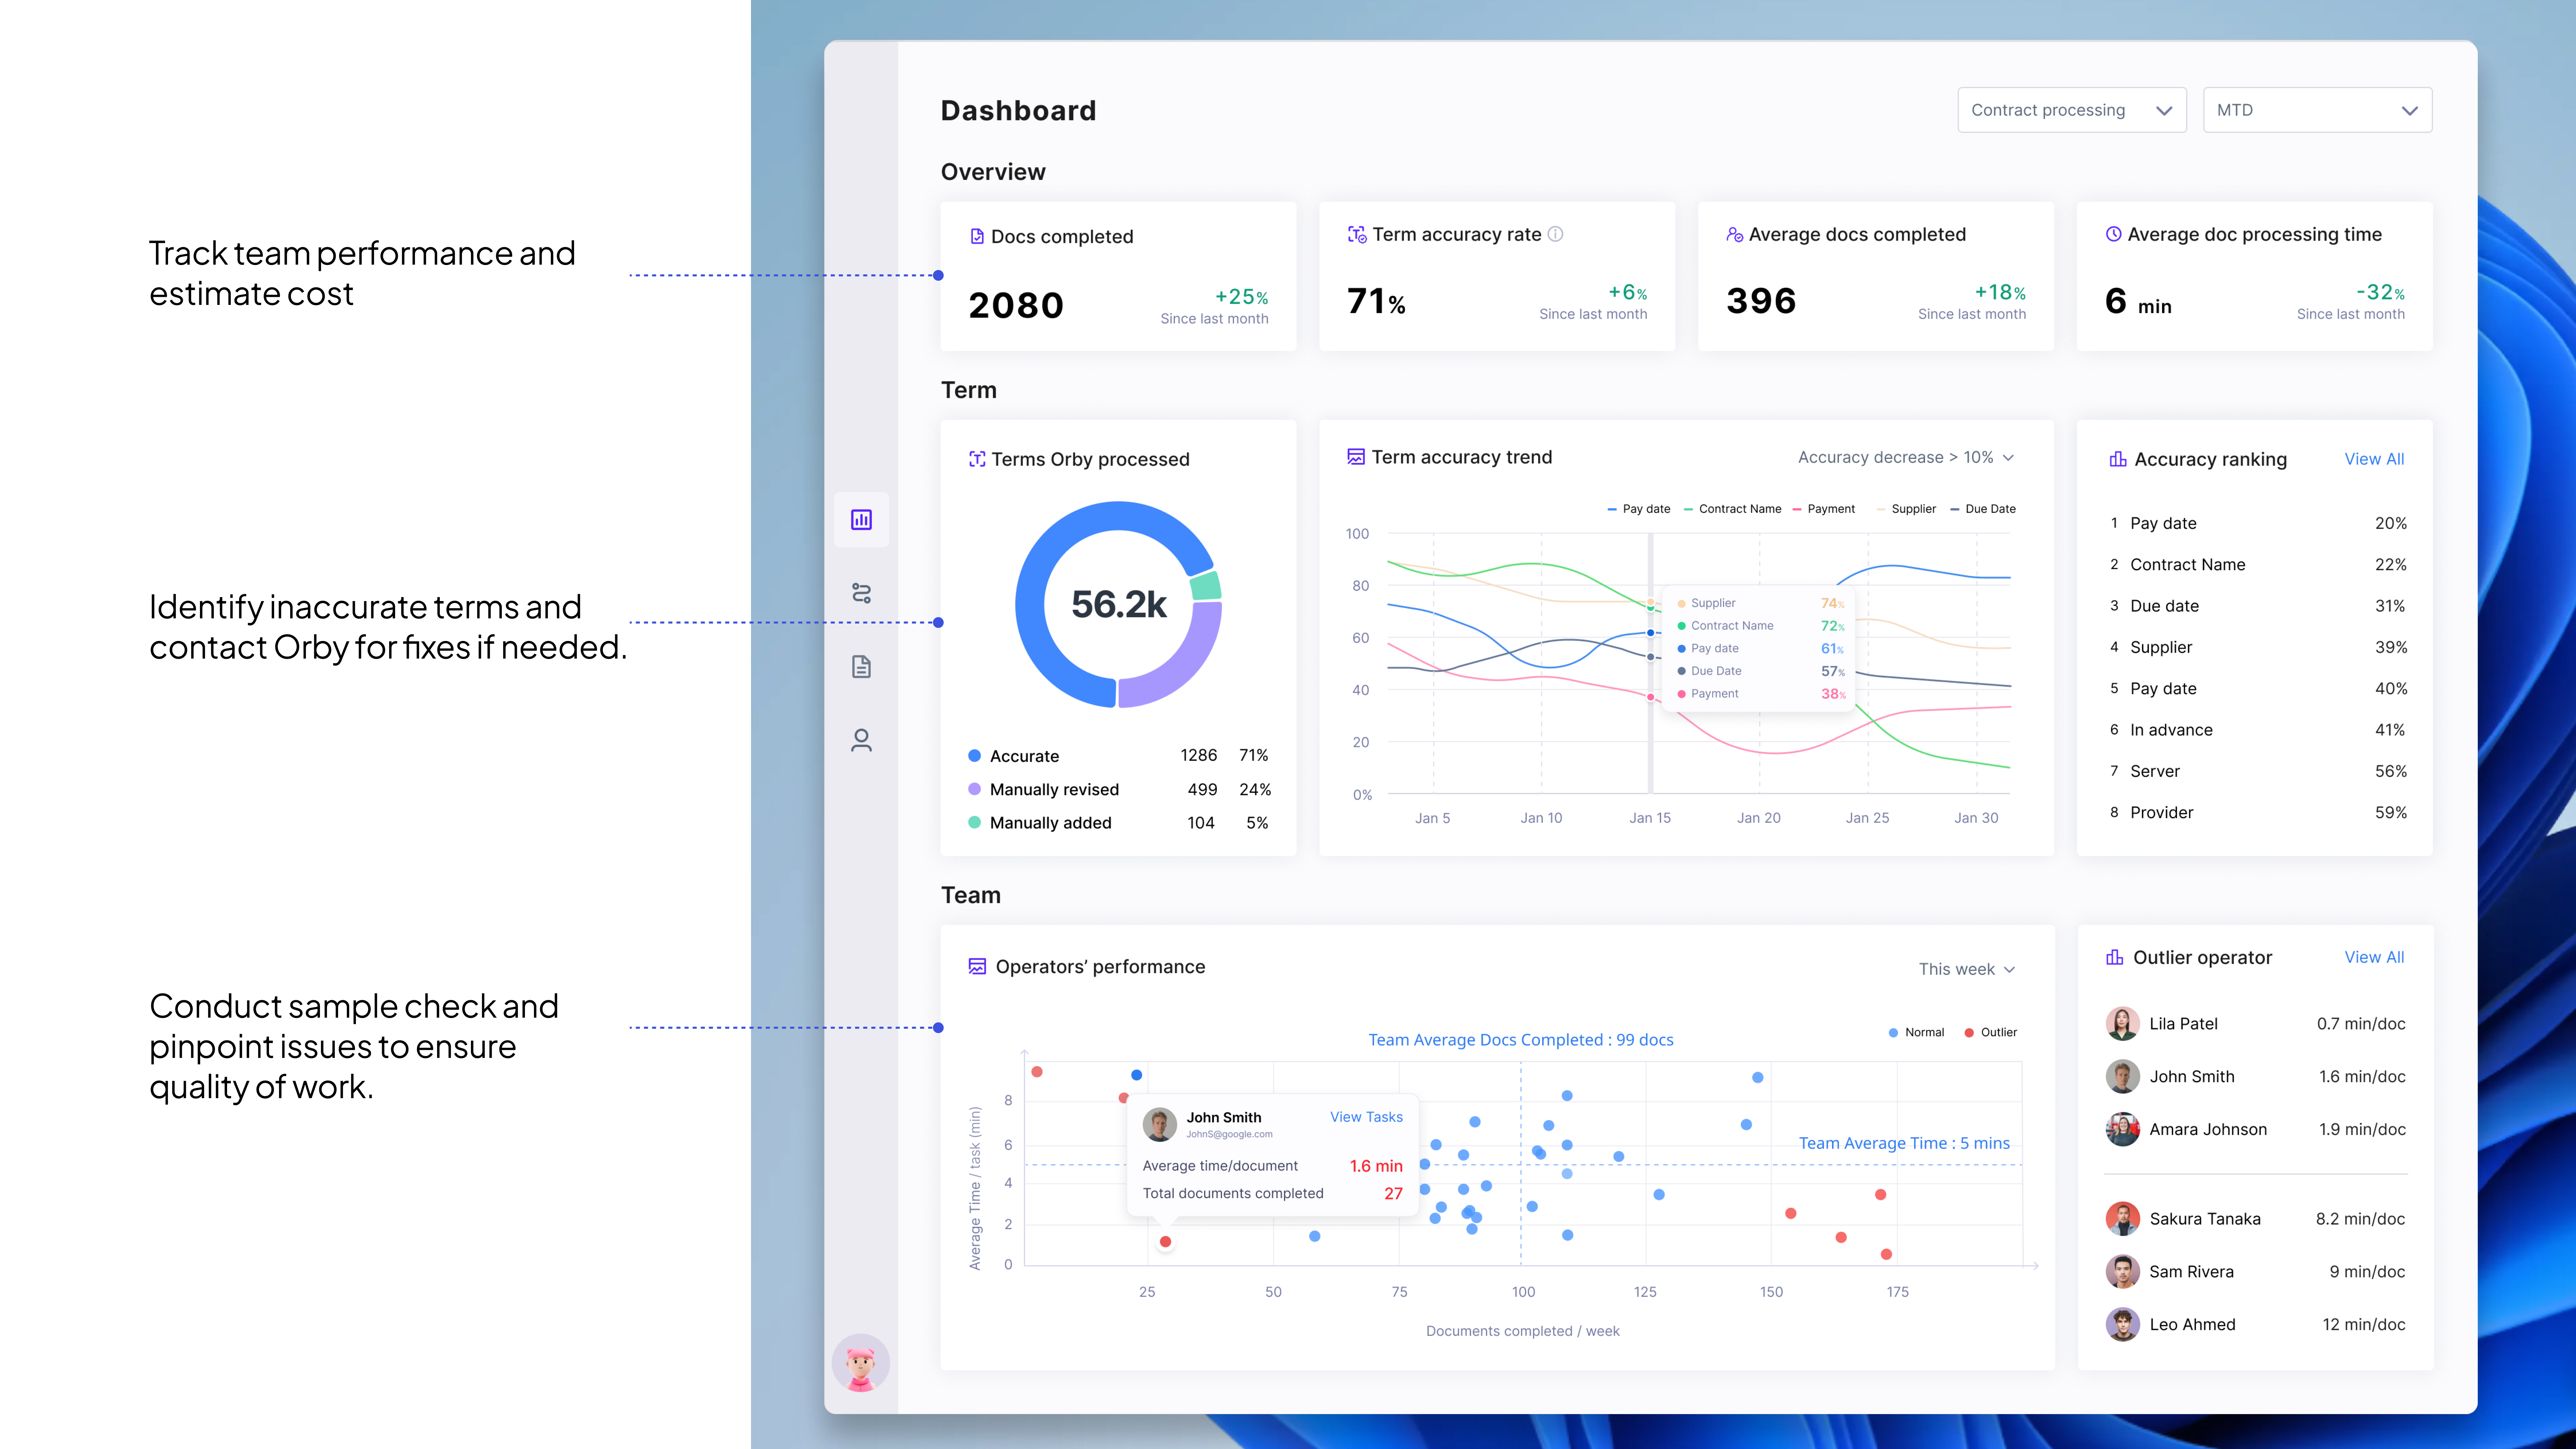Click the Docs completed 2080 card
Image resolution: width=2576 pixels, height=1449 pixels.
tap(1118, 276)
